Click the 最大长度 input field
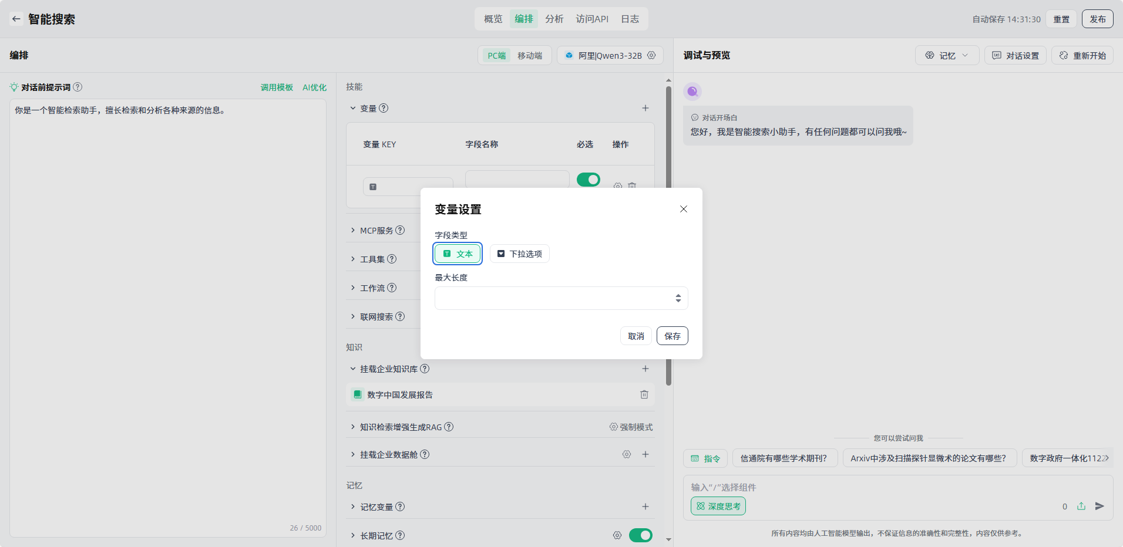Viewport: 1123px width, 547px height. point(552,298)
